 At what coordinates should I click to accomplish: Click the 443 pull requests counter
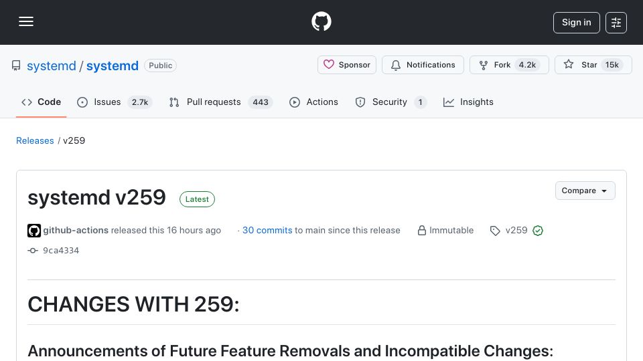pyautogui.click(x=261, y=102)
